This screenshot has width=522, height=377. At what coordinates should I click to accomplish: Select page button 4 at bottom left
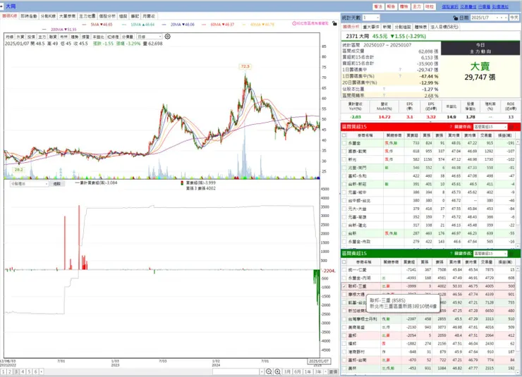point(23,371)
